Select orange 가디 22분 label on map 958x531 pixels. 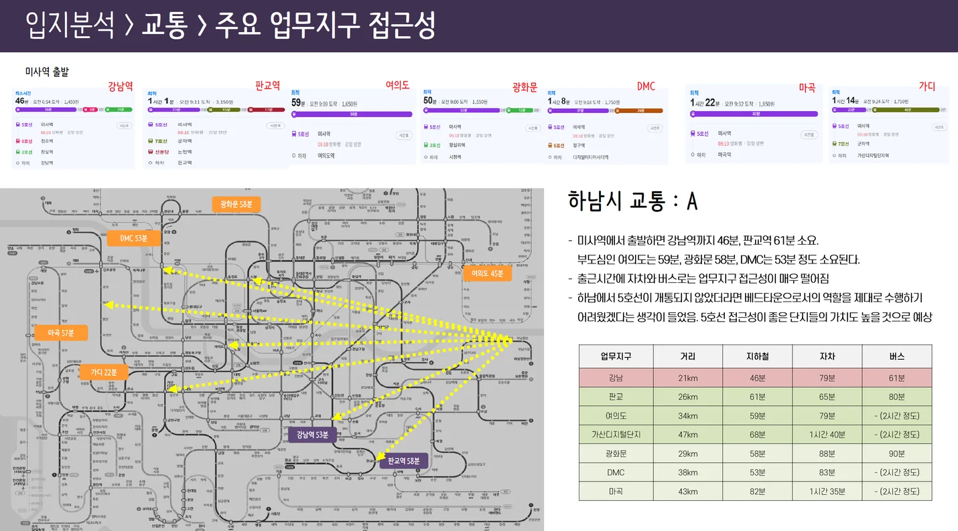click(x=104, y=372)
